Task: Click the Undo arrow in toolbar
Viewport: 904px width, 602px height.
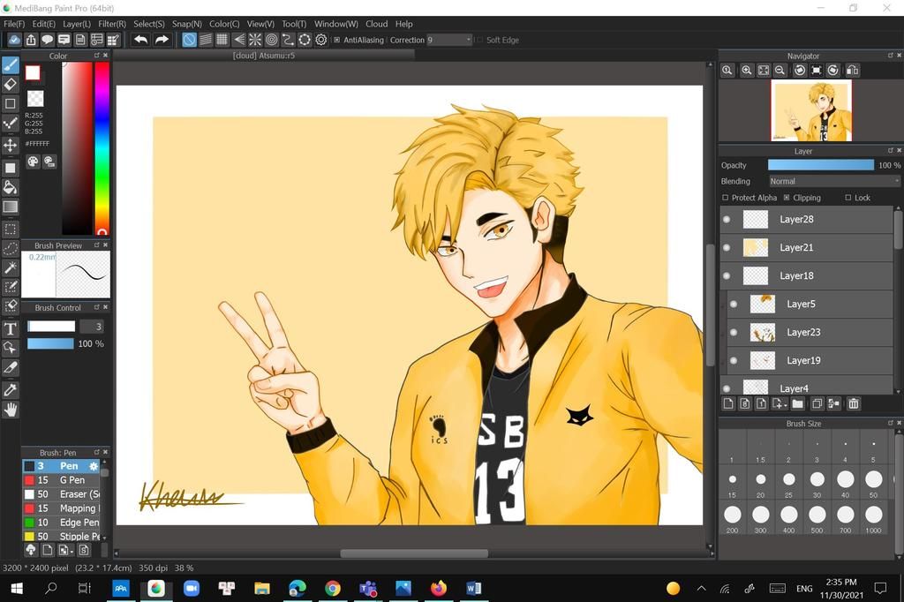Action: [140, 40]
